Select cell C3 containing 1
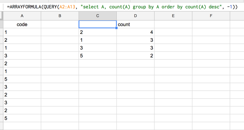This screenshot has height=130, width=244. click(97, 40)
